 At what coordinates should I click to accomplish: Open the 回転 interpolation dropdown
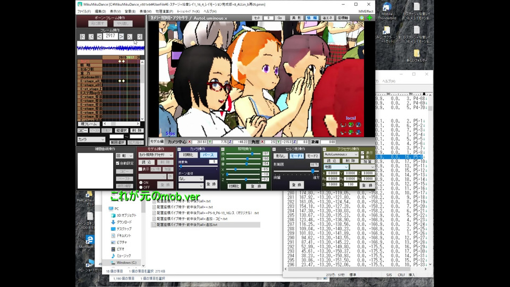point(125,156)
